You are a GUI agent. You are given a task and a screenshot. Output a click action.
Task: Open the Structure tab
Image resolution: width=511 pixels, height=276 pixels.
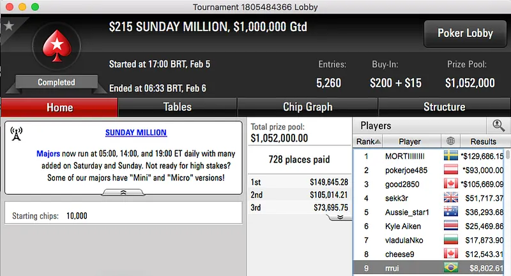[x=444, y=107]
